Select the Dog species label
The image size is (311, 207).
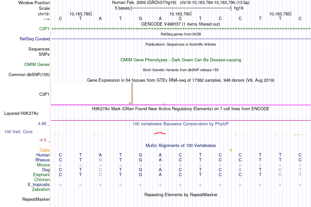(46, 170)
